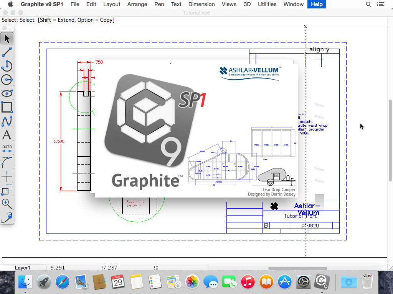
Task: Open the highlighted Help menu
Action: tap(317, 4)
